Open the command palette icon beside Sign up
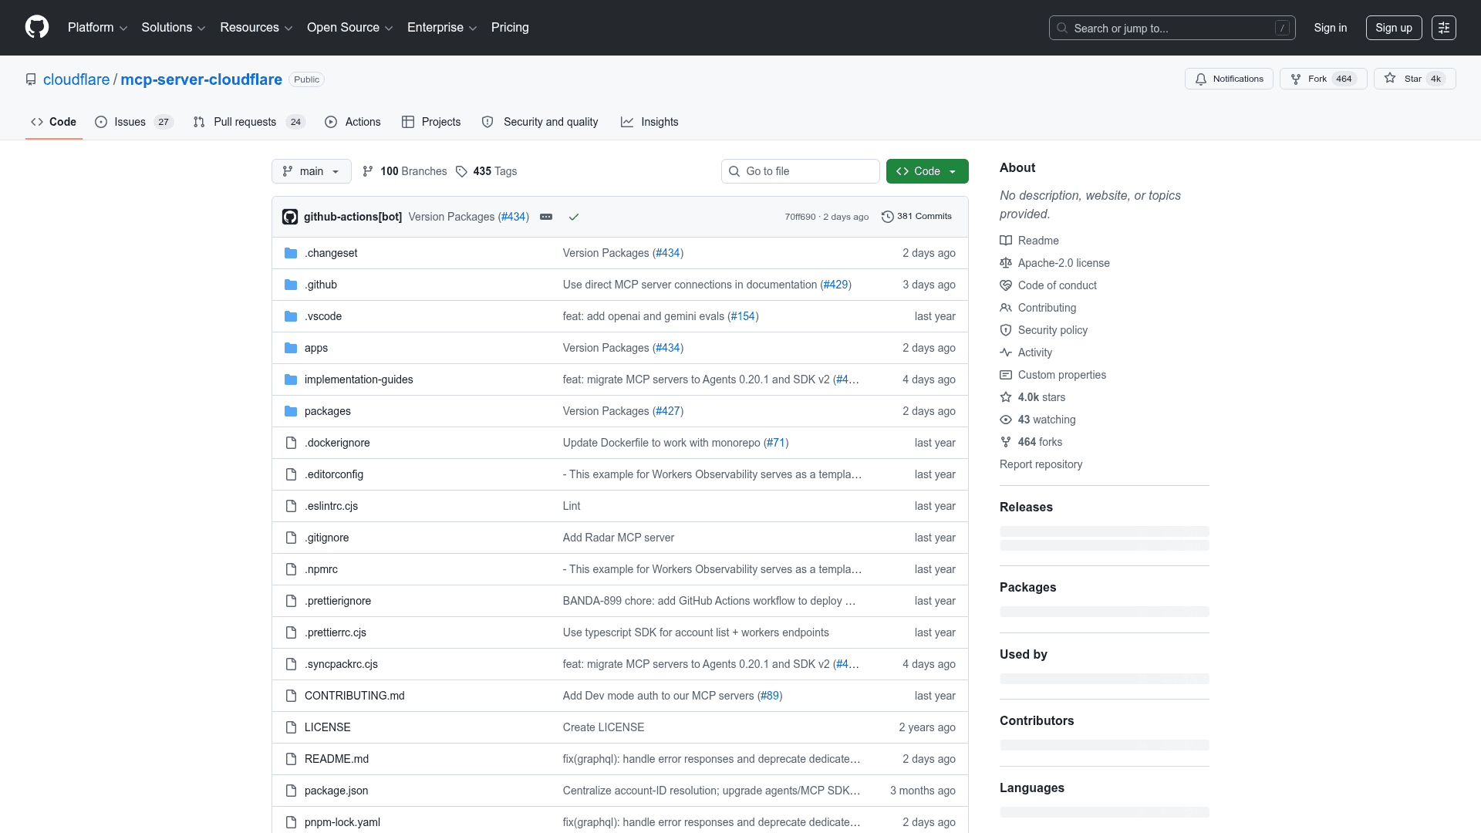Image resolution: width=1481 pixels, height=833 pixels. click(1443, 28)
